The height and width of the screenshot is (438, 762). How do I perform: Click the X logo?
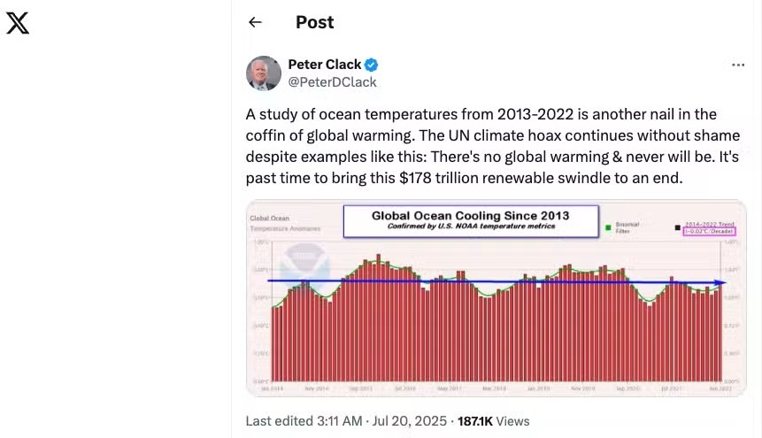(18, 23)
